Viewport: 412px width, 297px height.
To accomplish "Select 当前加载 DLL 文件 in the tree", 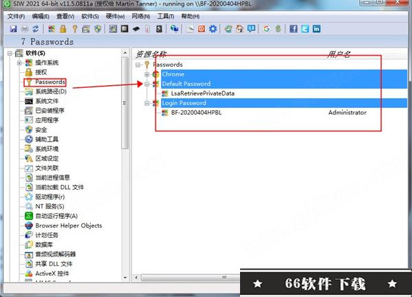I will [x=60, y=187].
